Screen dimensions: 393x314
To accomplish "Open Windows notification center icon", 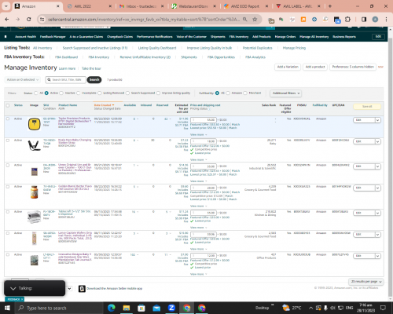I will pyautogui.click(x=383, y=308).
